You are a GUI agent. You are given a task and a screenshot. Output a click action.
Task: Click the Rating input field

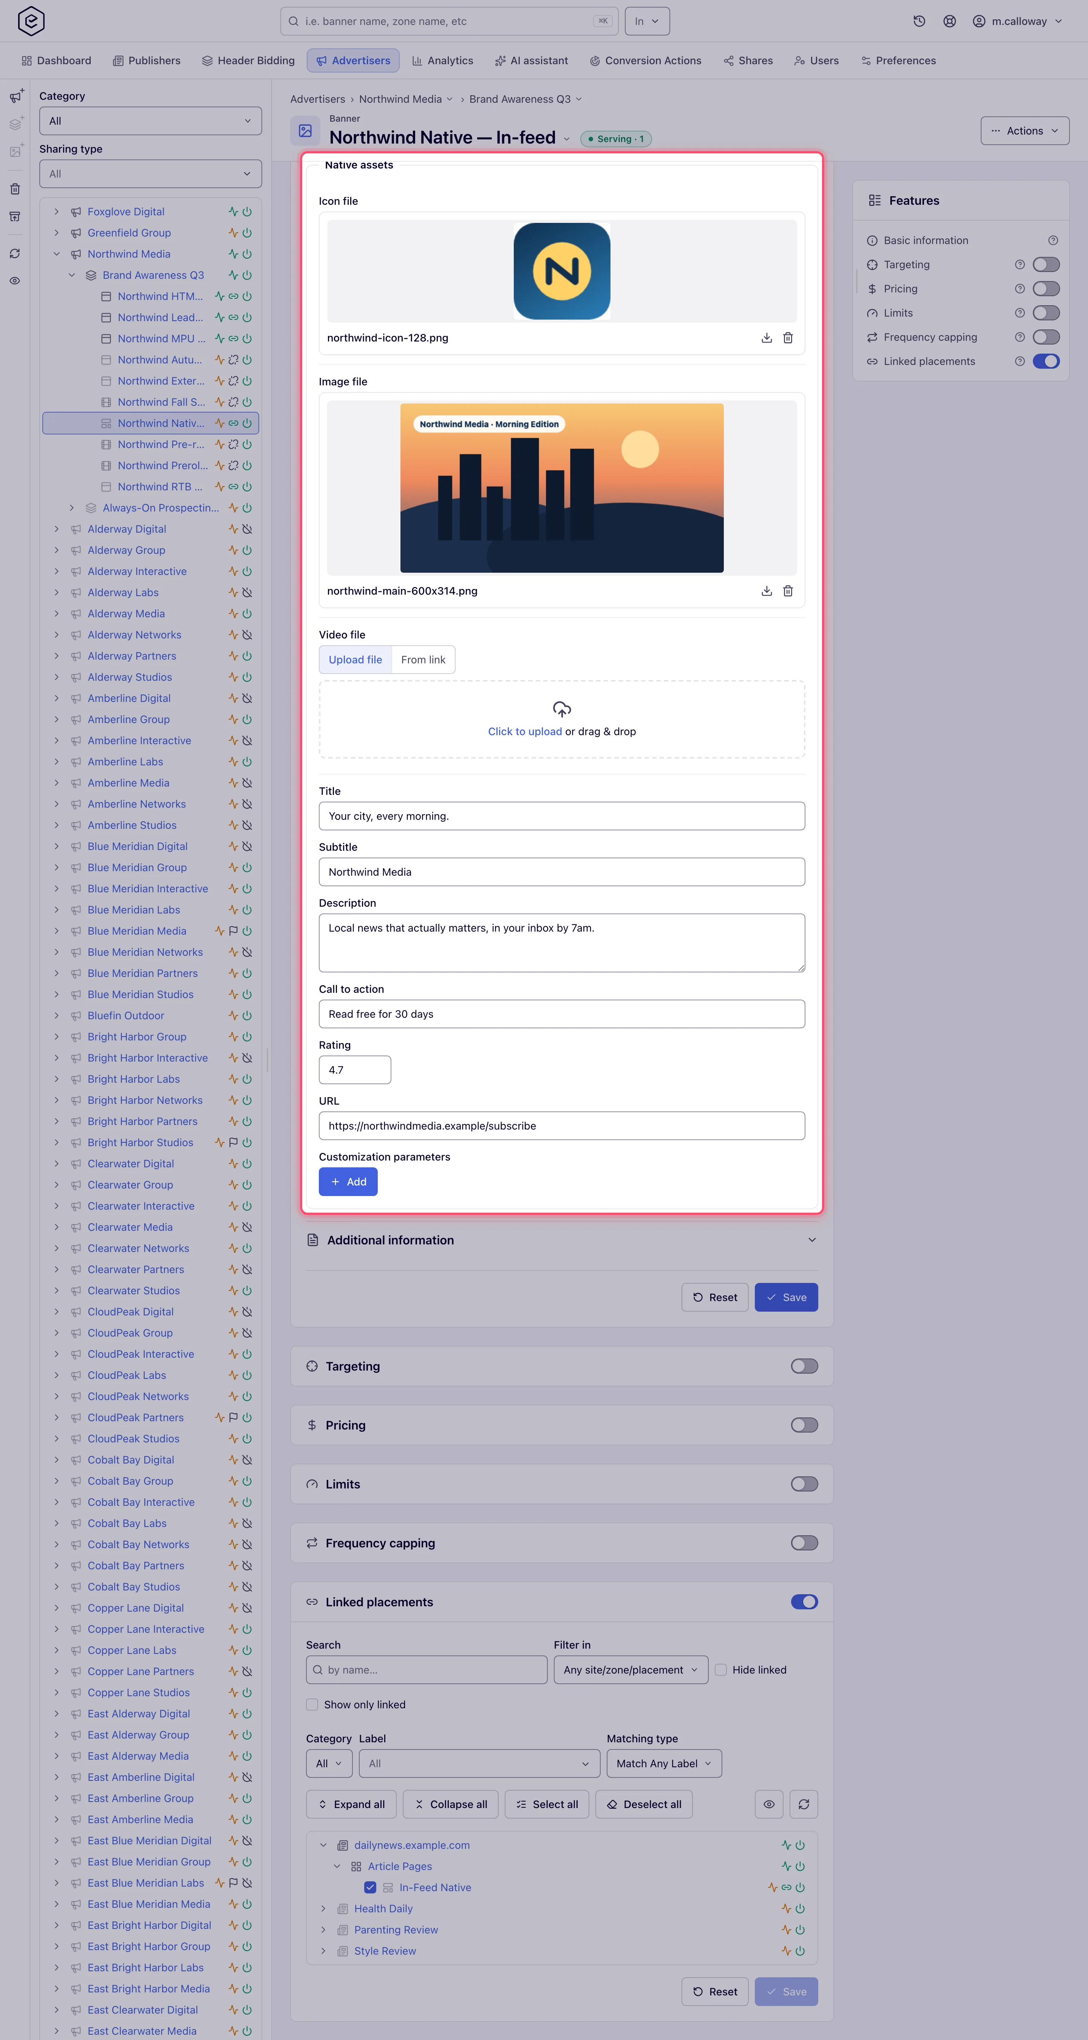tap(355, 1070)
